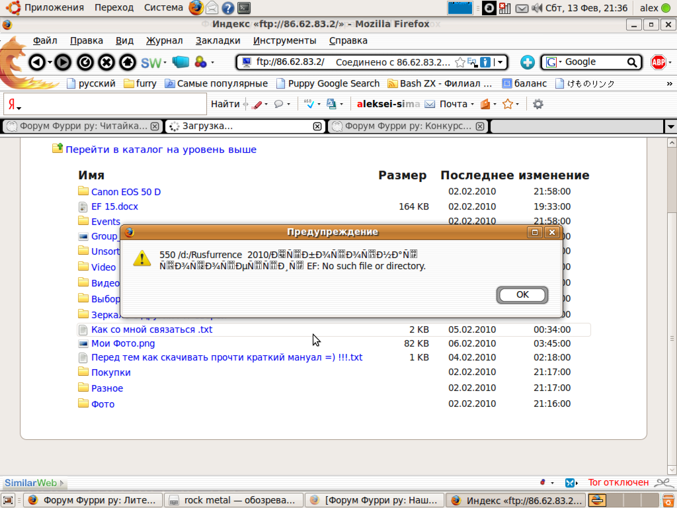
Task: Click the blue plus icon beside search box
Action: [527, 62]
